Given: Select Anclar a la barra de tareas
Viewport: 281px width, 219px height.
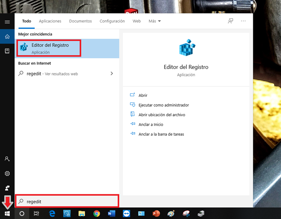Looking at the screenshot, I should click(161, 134).
